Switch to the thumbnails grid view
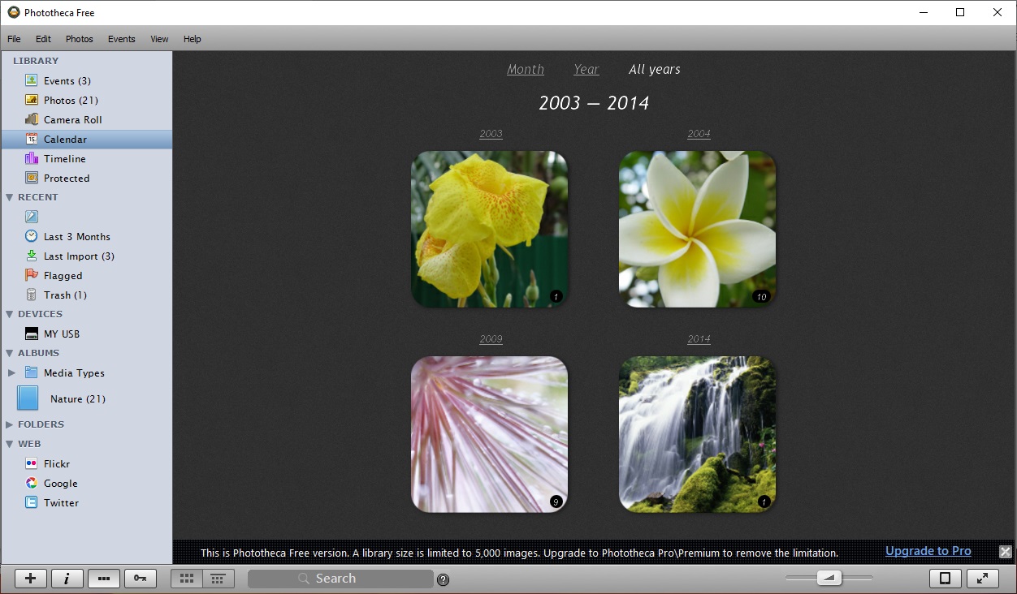 point(187,578)
